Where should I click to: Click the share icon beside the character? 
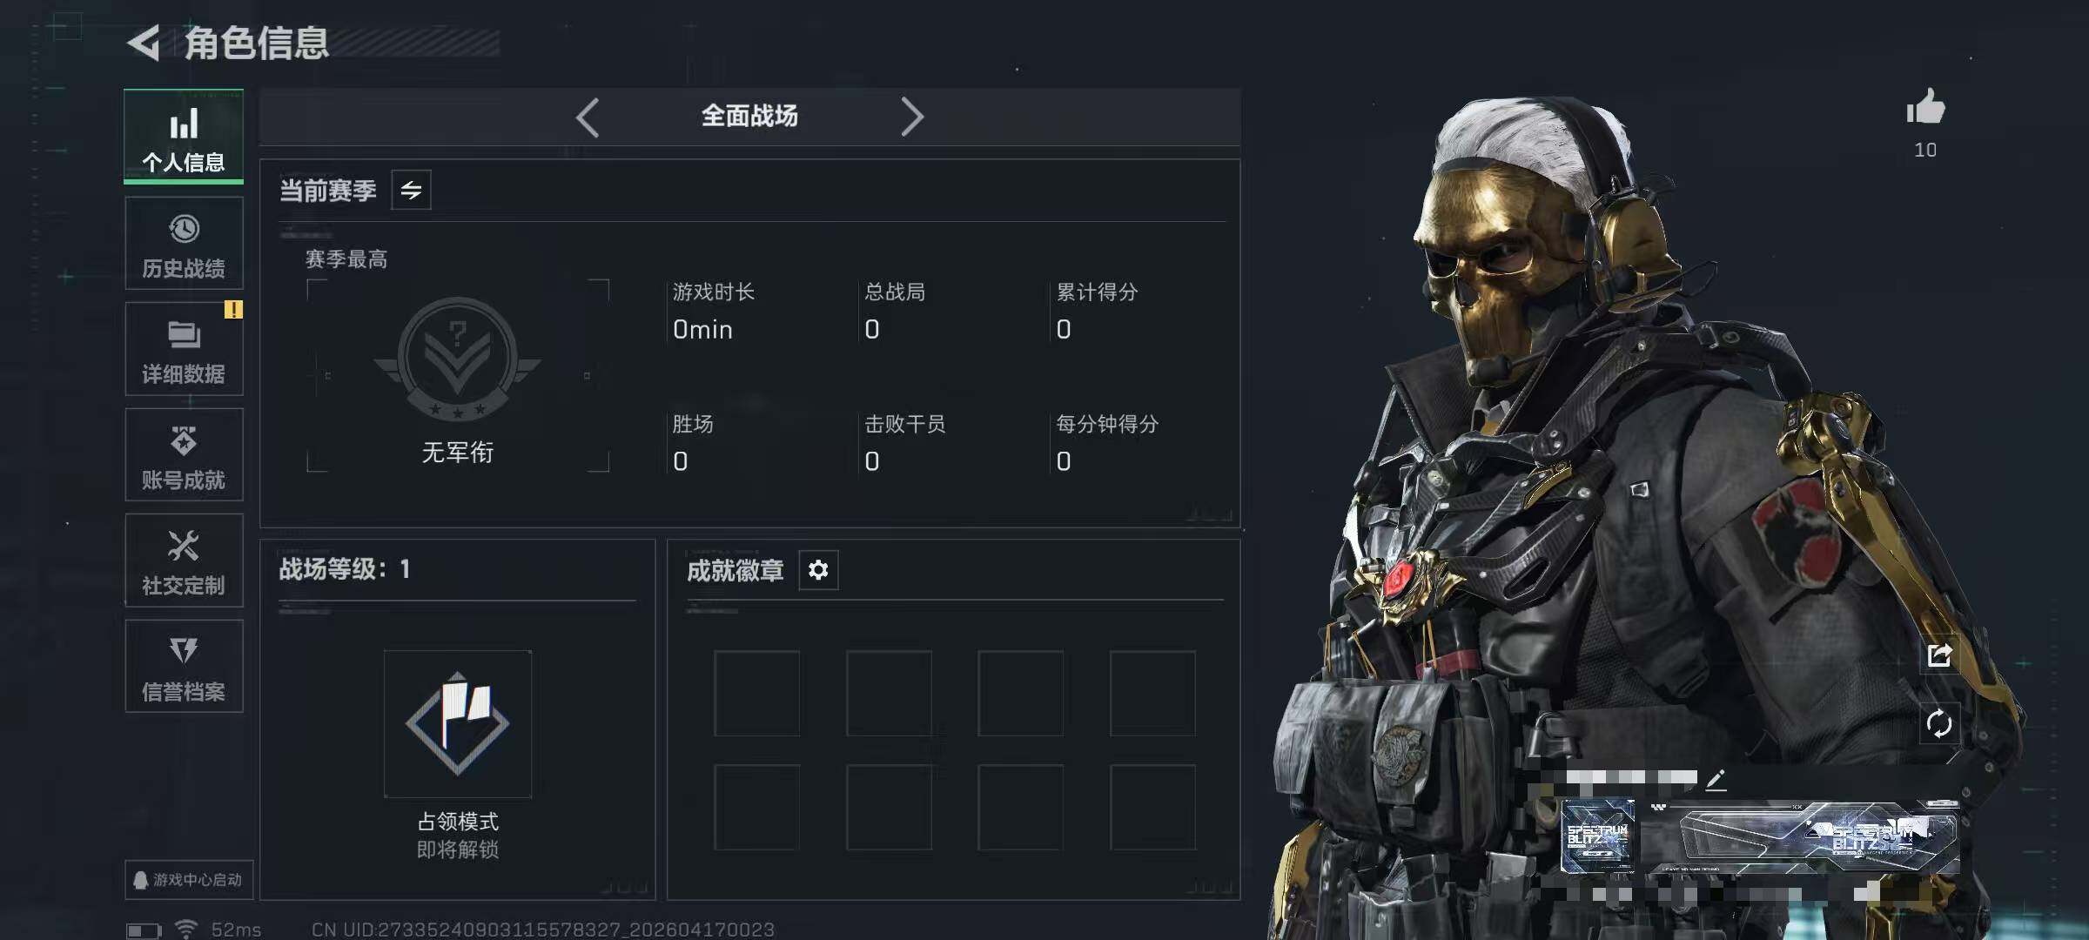pos(1939,655)
